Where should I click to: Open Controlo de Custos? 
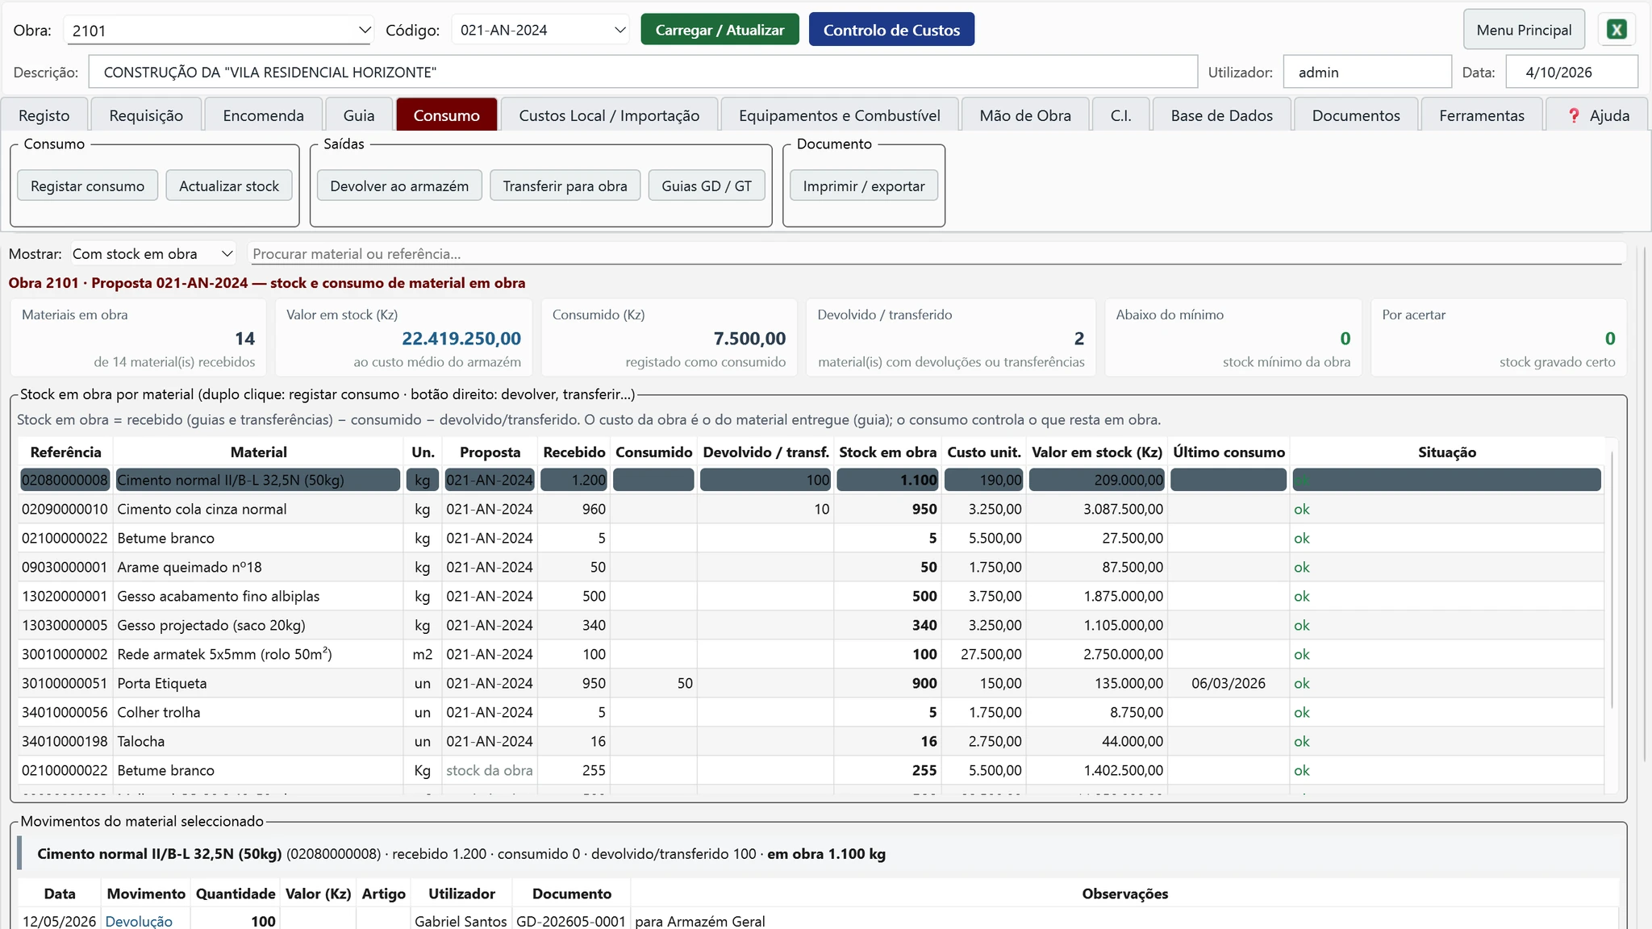coord(891,30)
